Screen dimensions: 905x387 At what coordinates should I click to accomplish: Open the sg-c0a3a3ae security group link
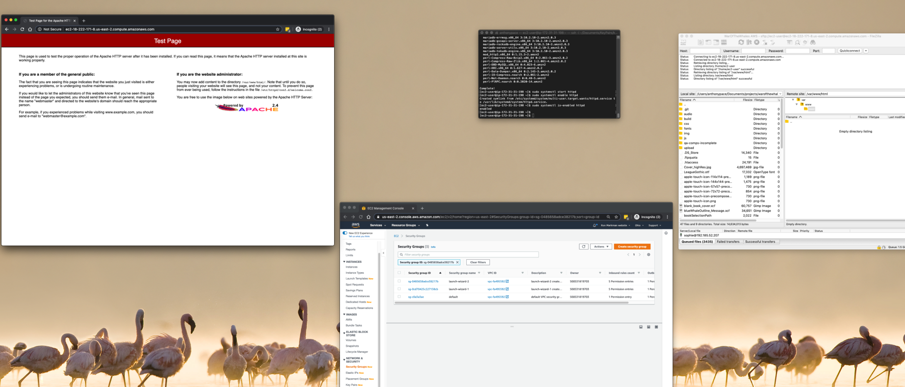(x=416, y=297)
